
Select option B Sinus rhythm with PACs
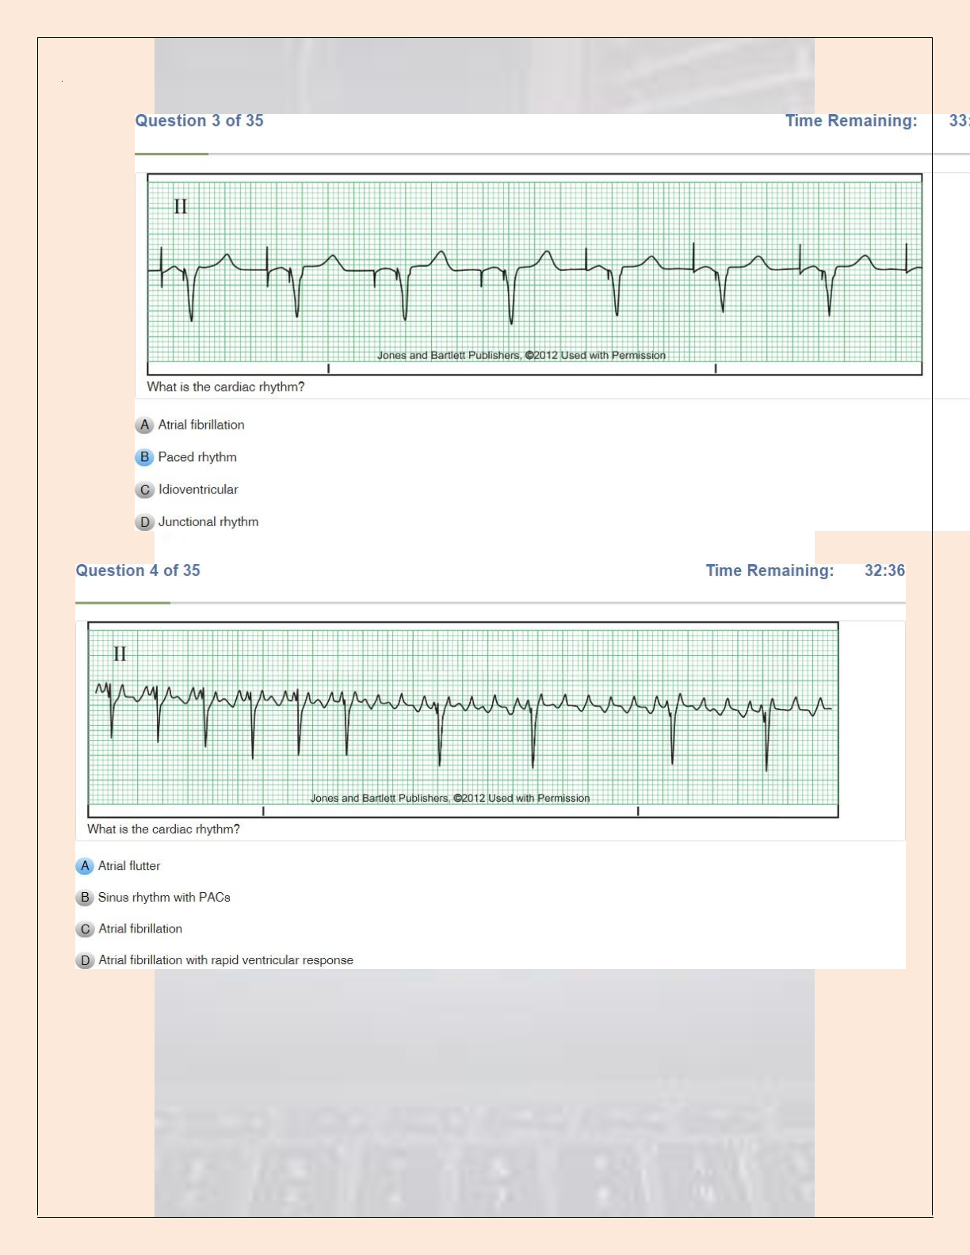tap(85, 898)
